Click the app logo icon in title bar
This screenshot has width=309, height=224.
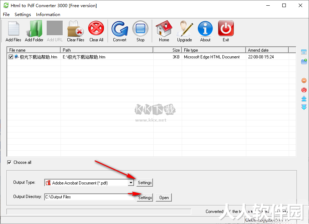(x=6, y=5)
